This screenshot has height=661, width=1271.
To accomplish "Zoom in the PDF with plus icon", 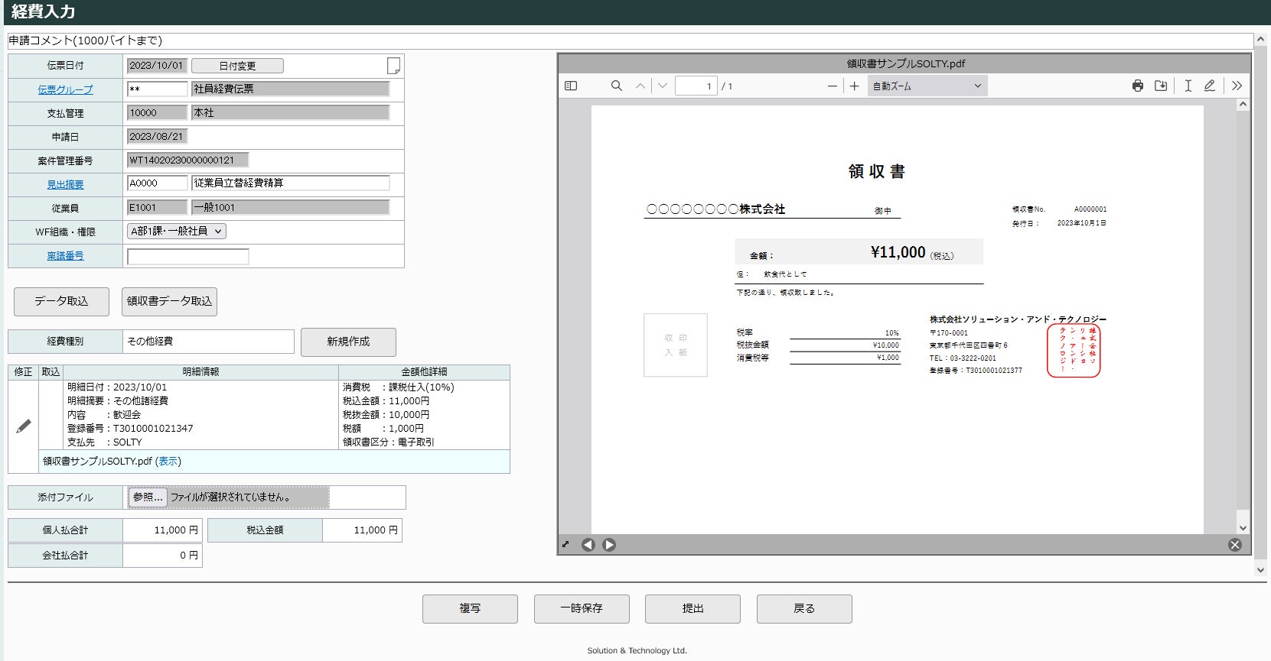I will 855,86.
